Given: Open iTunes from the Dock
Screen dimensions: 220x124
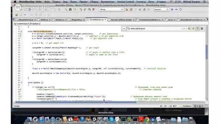Looking at the screenshot, I should coord(82,119).
